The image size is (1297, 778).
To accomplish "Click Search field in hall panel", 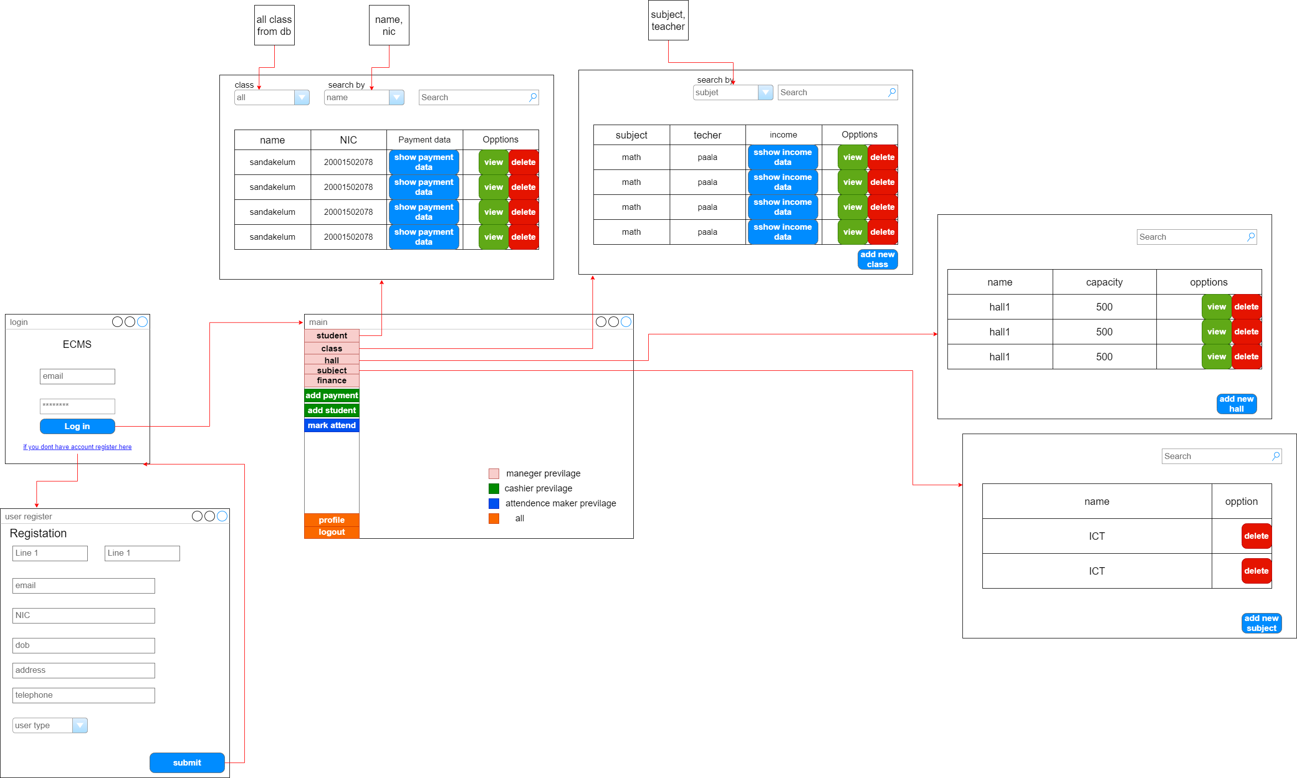I will pos(1196,237).
